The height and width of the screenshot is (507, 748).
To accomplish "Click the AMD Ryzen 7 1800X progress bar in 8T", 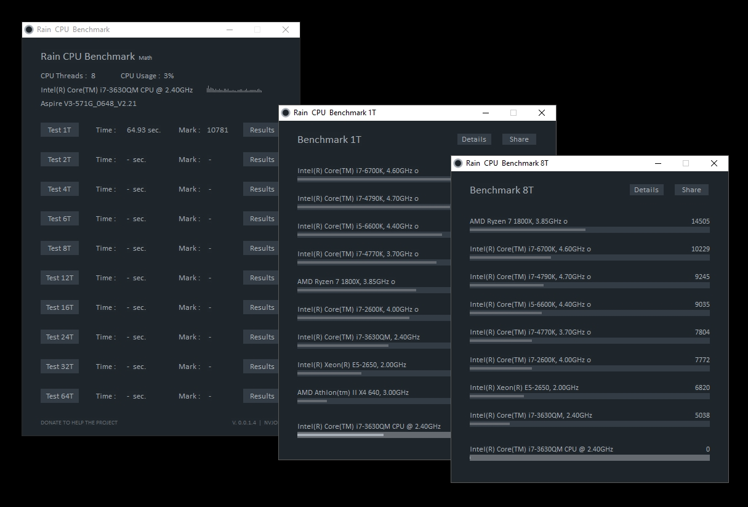I will point(589,230).
